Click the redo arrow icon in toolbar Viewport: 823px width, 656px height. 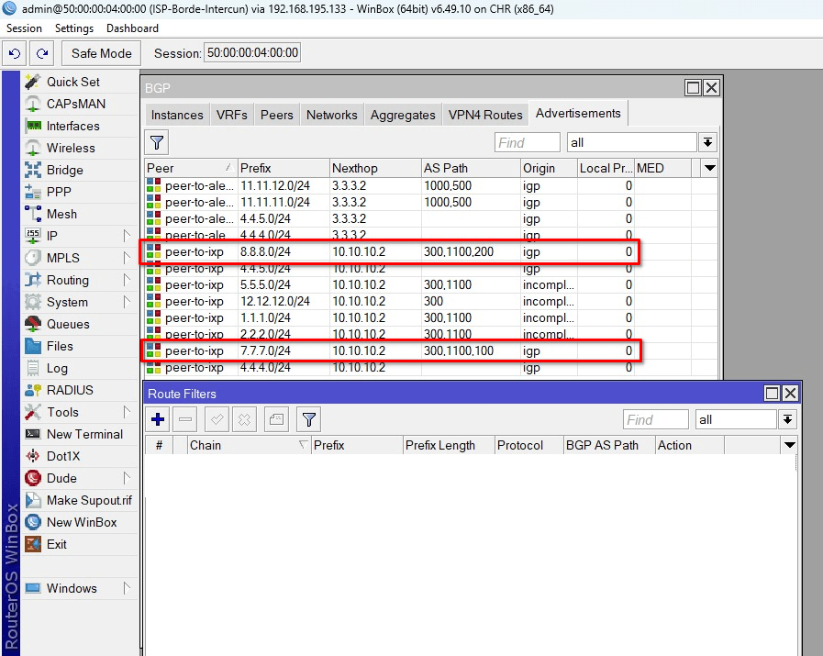coord(42,53)
